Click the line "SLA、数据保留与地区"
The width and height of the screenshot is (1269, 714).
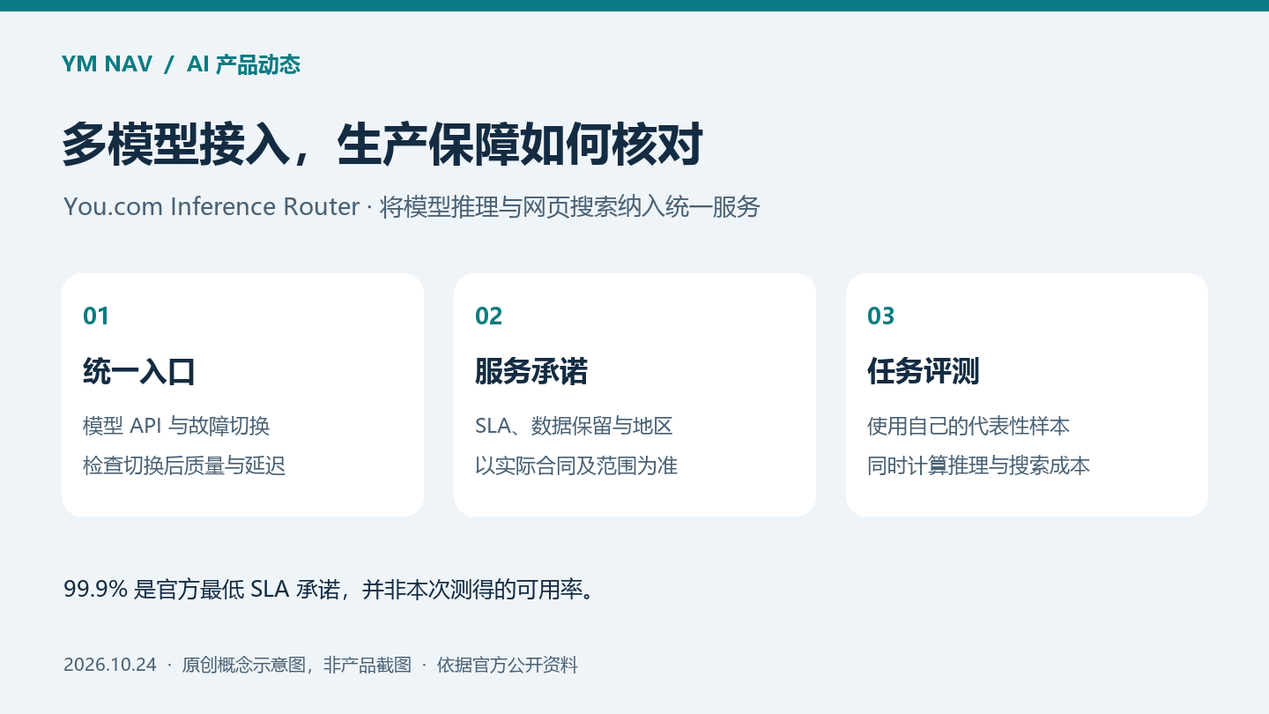coord(574,427)
